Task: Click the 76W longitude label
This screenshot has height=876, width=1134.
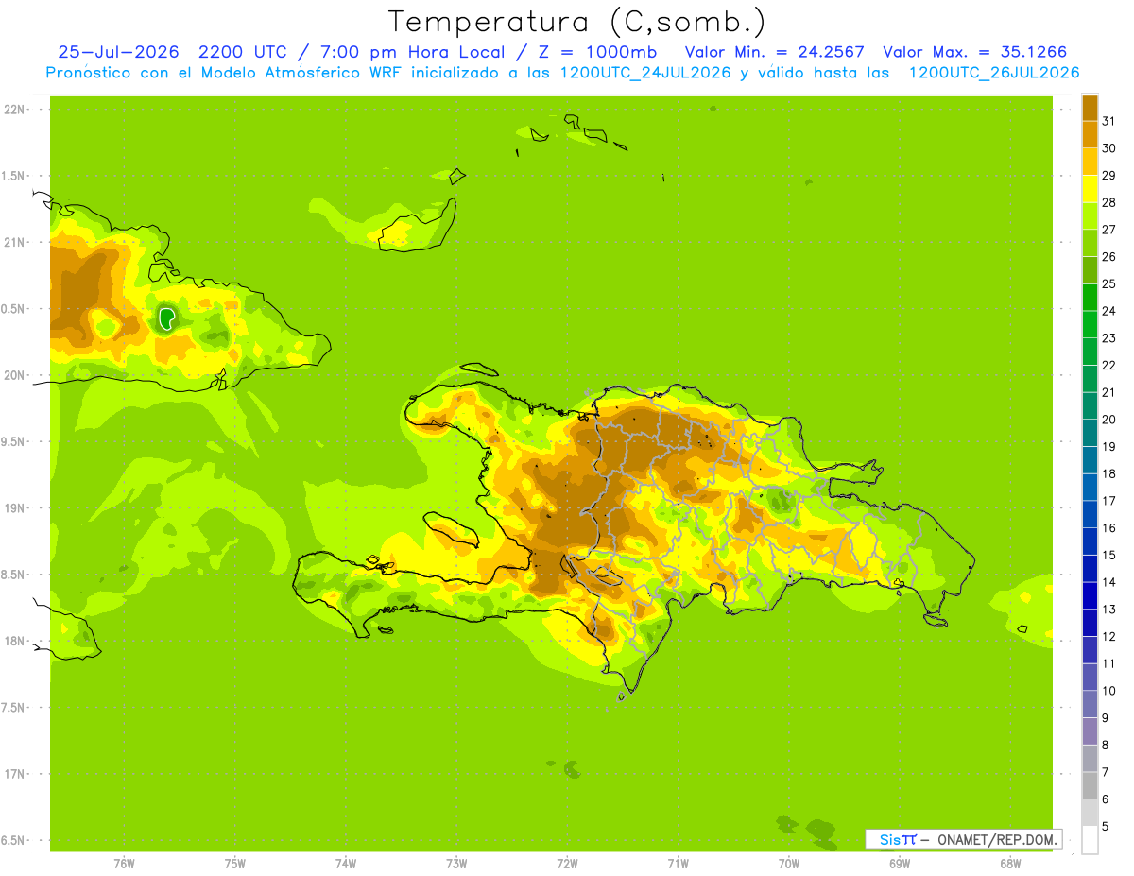Action: click(x=124, y=863)
